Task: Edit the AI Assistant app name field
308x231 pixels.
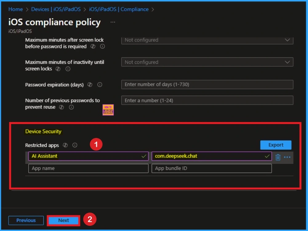Action: coord(88,156)
